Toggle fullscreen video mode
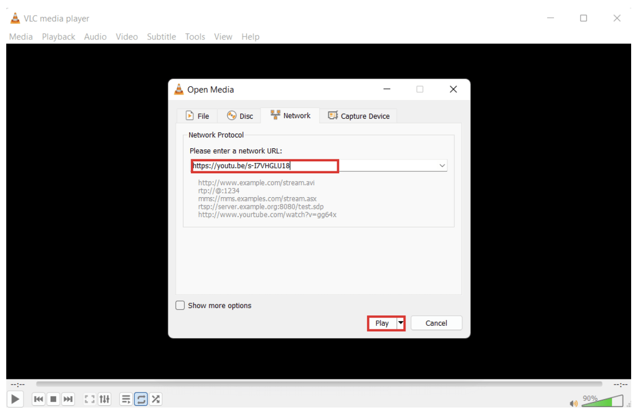 (x=90, y=399)
